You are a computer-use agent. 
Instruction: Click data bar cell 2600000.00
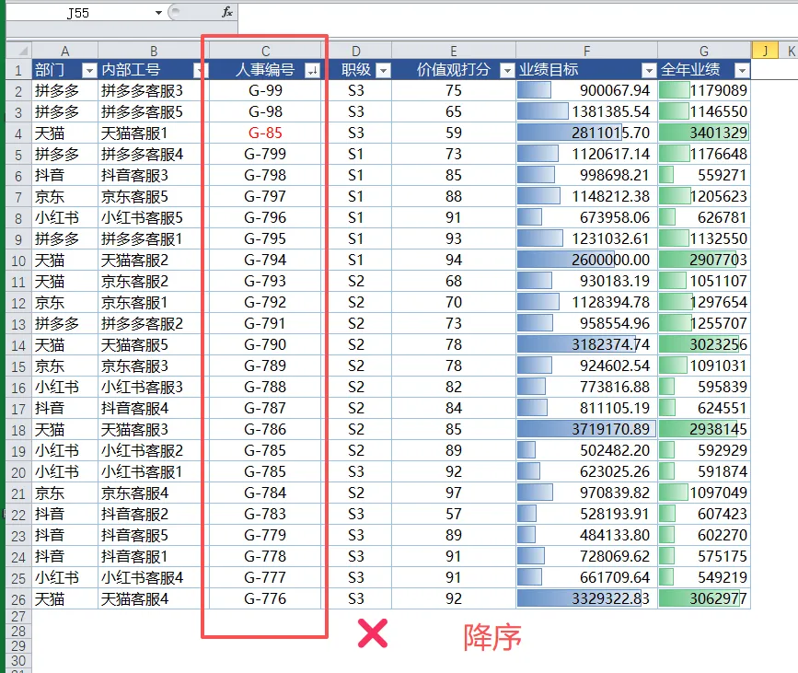587,260
